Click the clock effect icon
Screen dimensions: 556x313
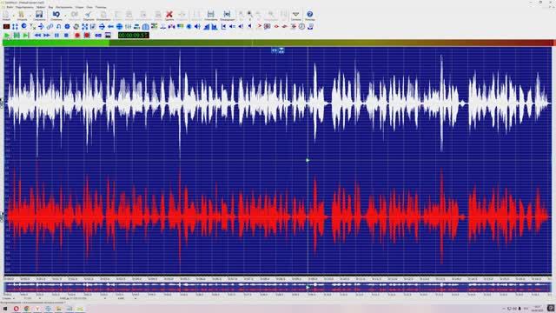coord(301,27)
